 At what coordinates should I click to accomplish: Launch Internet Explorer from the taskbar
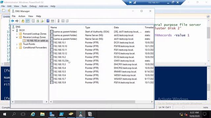[x=33, y=114]
